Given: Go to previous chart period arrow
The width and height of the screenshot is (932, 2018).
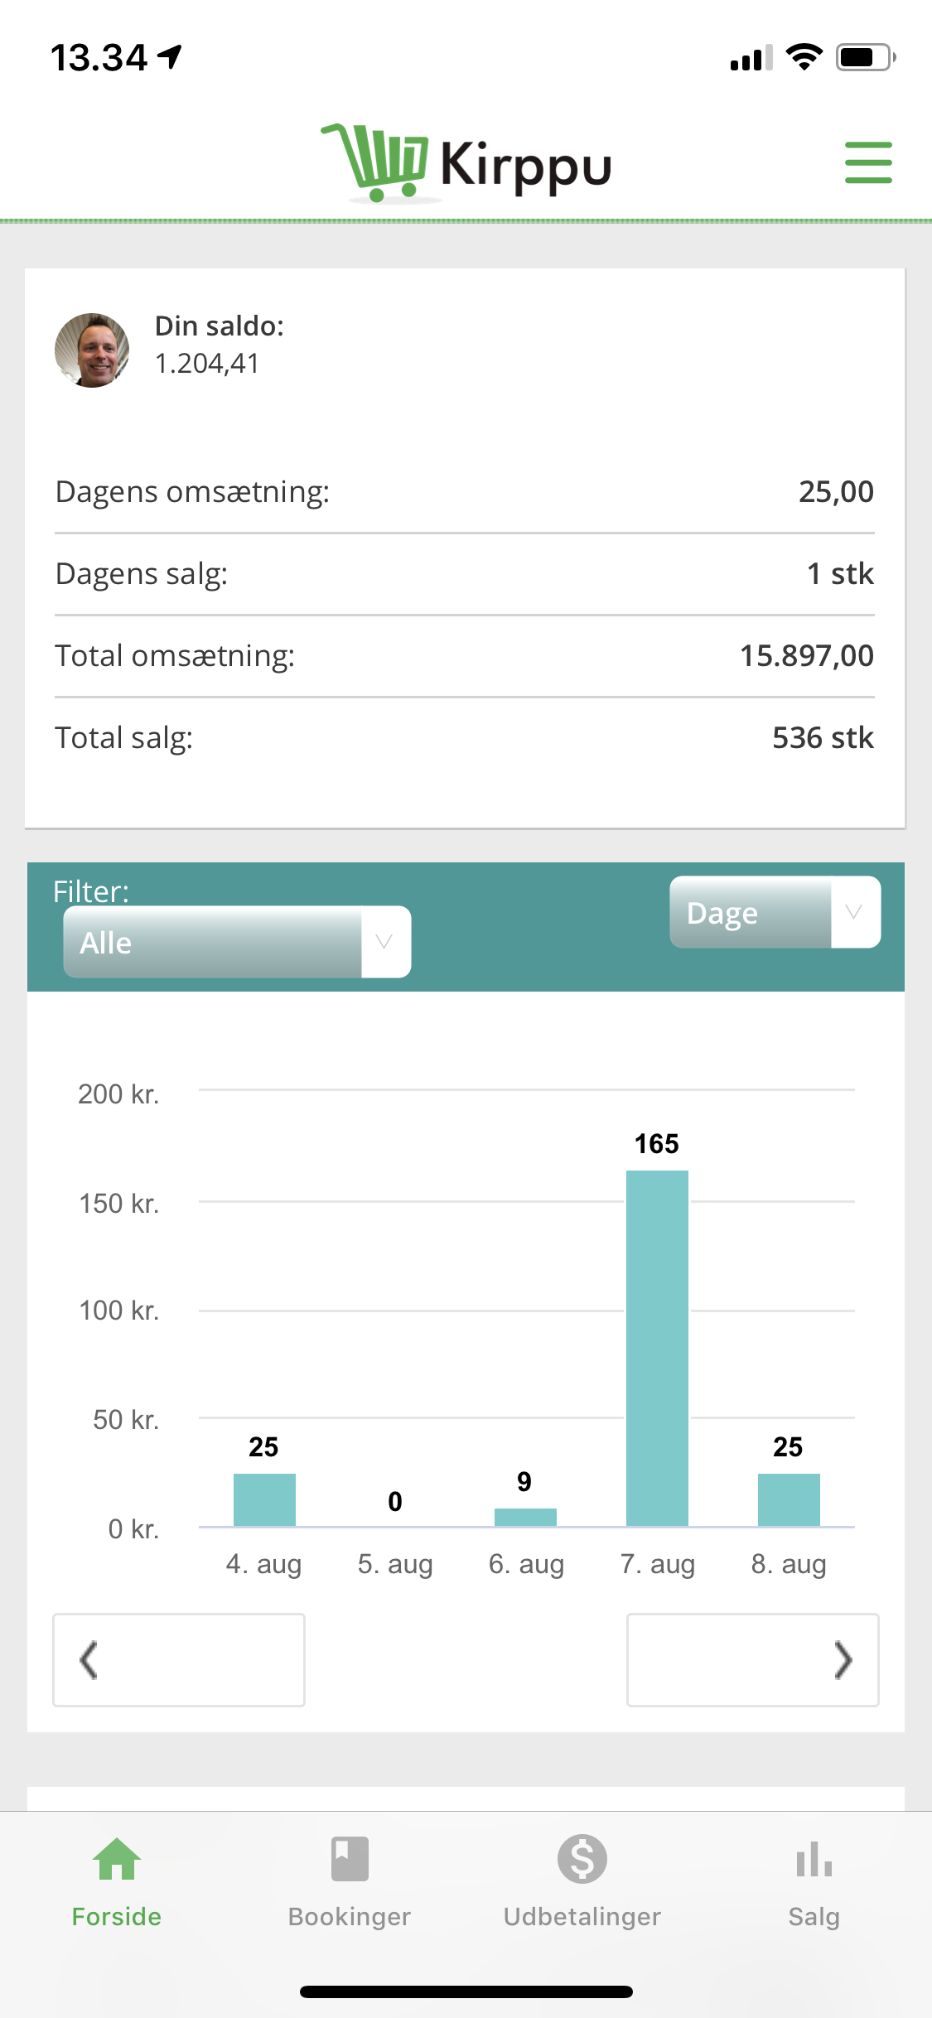Looking at the screenshot, I should [178, 1659].
